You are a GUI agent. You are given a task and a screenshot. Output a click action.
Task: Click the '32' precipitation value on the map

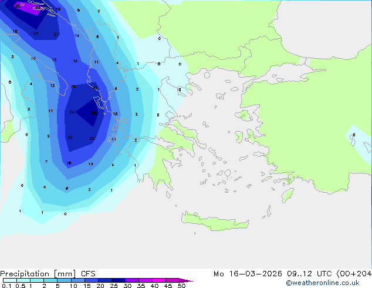click(18, 6)
